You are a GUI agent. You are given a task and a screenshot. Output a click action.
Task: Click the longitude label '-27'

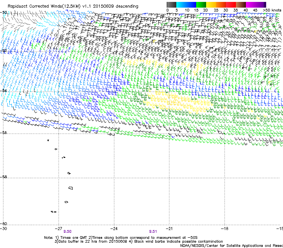click(x=59, y=229)
